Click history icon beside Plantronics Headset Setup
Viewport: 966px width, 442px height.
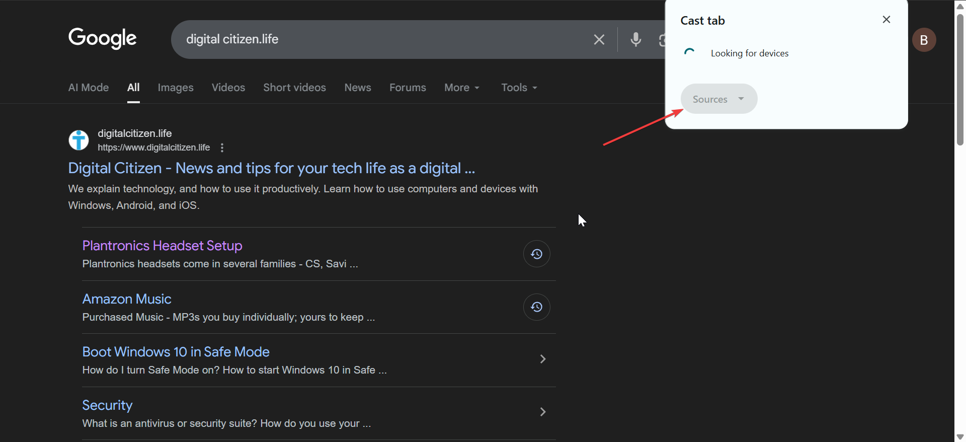(x=536, y=254)
